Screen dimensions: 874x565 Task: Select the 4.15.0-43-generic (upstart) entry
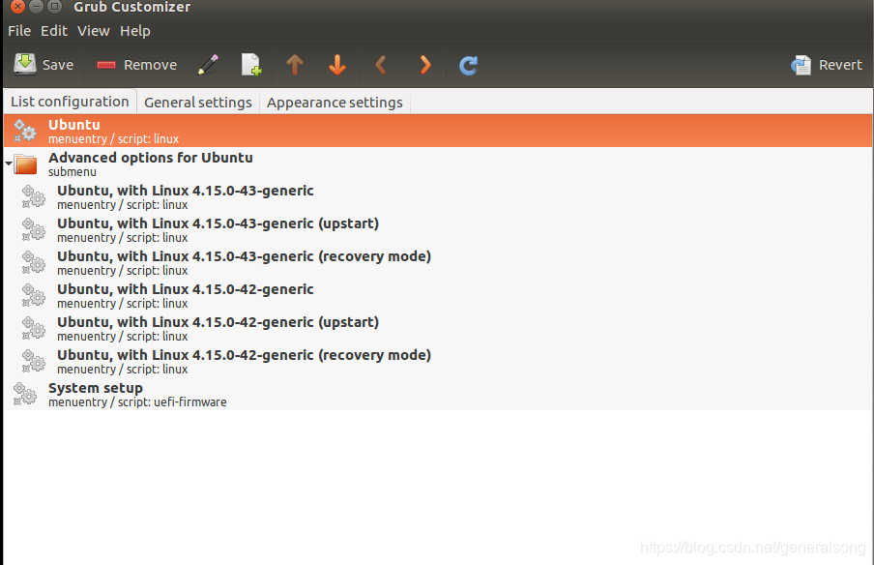click(438, 230)
